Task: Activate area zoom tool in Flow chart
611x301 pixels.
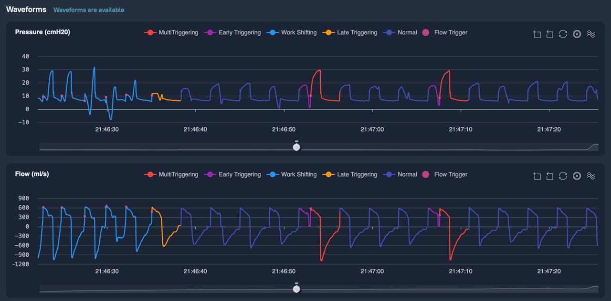Action: [x=537, y=176]
